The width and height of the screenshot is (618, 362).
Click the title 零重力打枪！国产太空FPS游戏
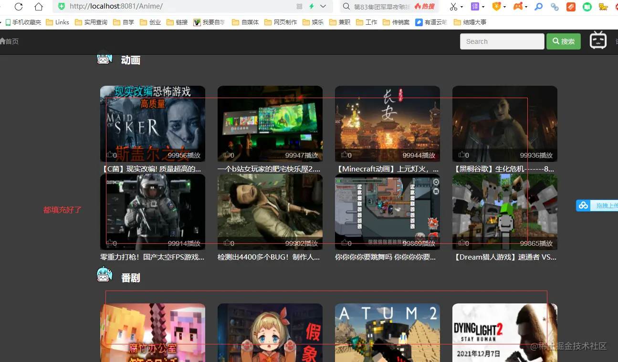coord(152,257)
